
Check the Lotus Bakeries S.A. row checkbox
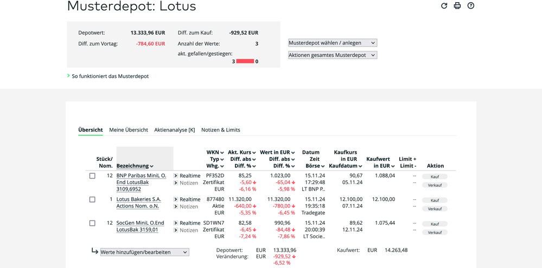tap(92, 199)
